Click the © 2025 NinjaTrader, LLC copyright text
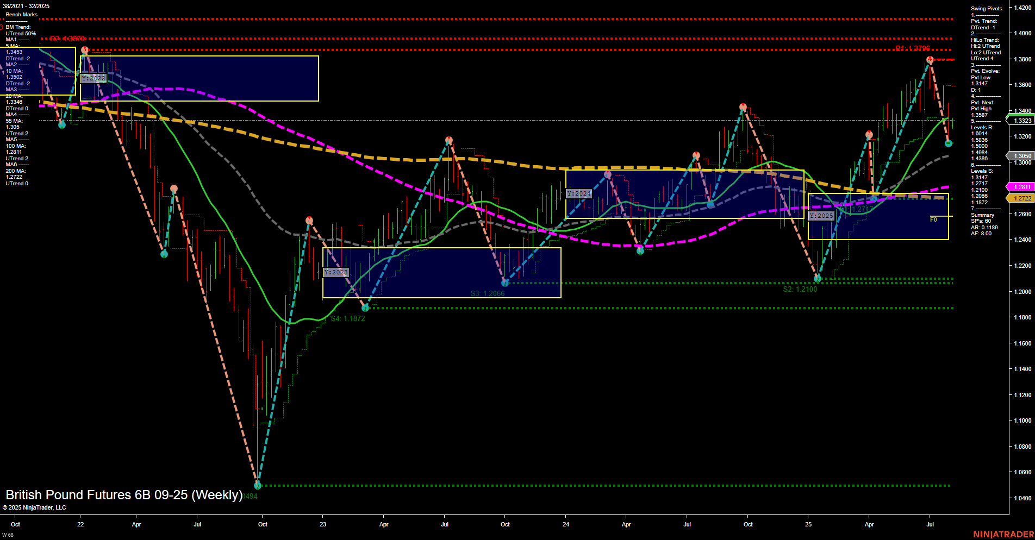 pos(35,507)
